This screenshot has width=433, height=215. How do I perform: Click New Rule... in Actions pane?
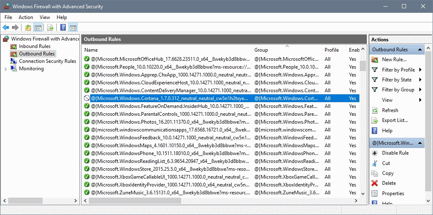(x=394, y=60)
